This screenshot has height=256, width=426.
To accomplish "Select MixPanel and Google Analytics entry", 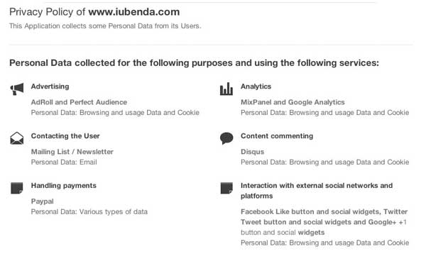I will pos(293,102).
